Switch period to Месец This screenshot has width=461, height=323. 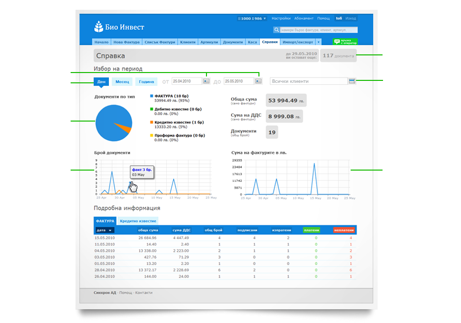122,82
